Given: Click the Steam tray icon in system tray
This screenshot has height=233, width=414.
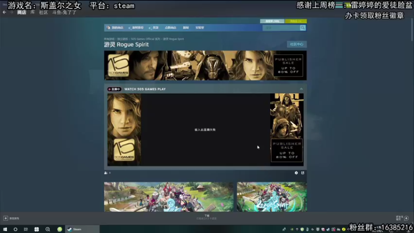Looking at the screenshot, I should point(328,229).
